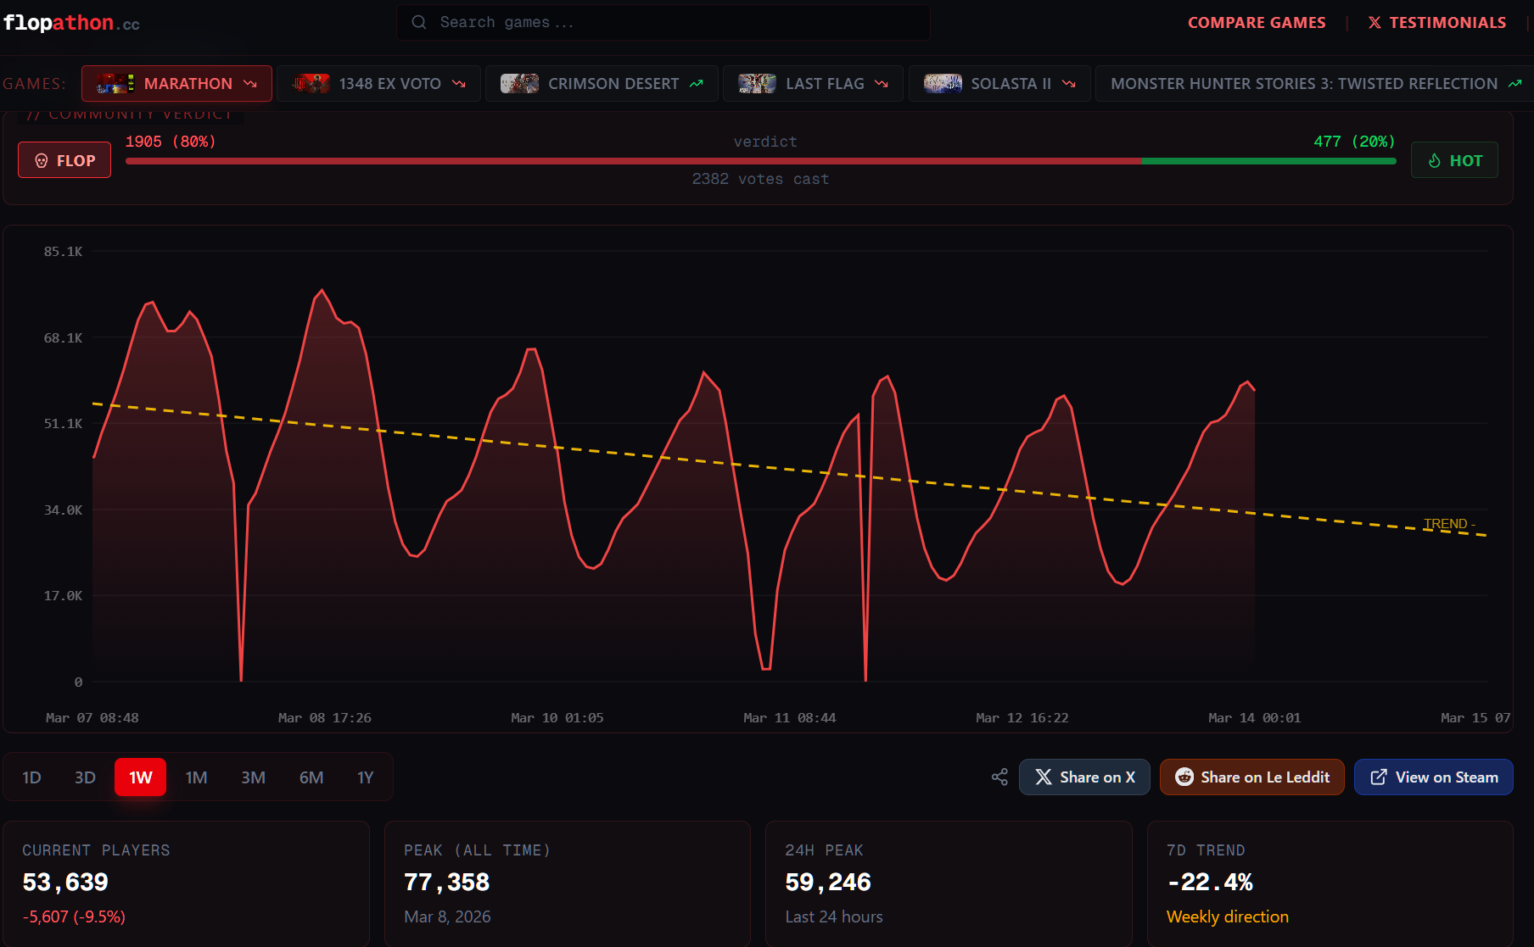Click the downtrend arrow on the Marathon chip
The width and height of the screenshot is (1534, 947).
(250, 84)
